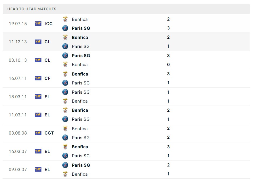Image resolution: width=254 pixels, height=180 pixels.
Task: Select the date 19.07.15
Action: tap(18, 24)
